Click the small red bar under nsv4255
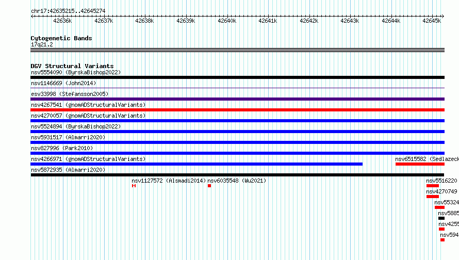The image size is (459, 260). point(442,229)
